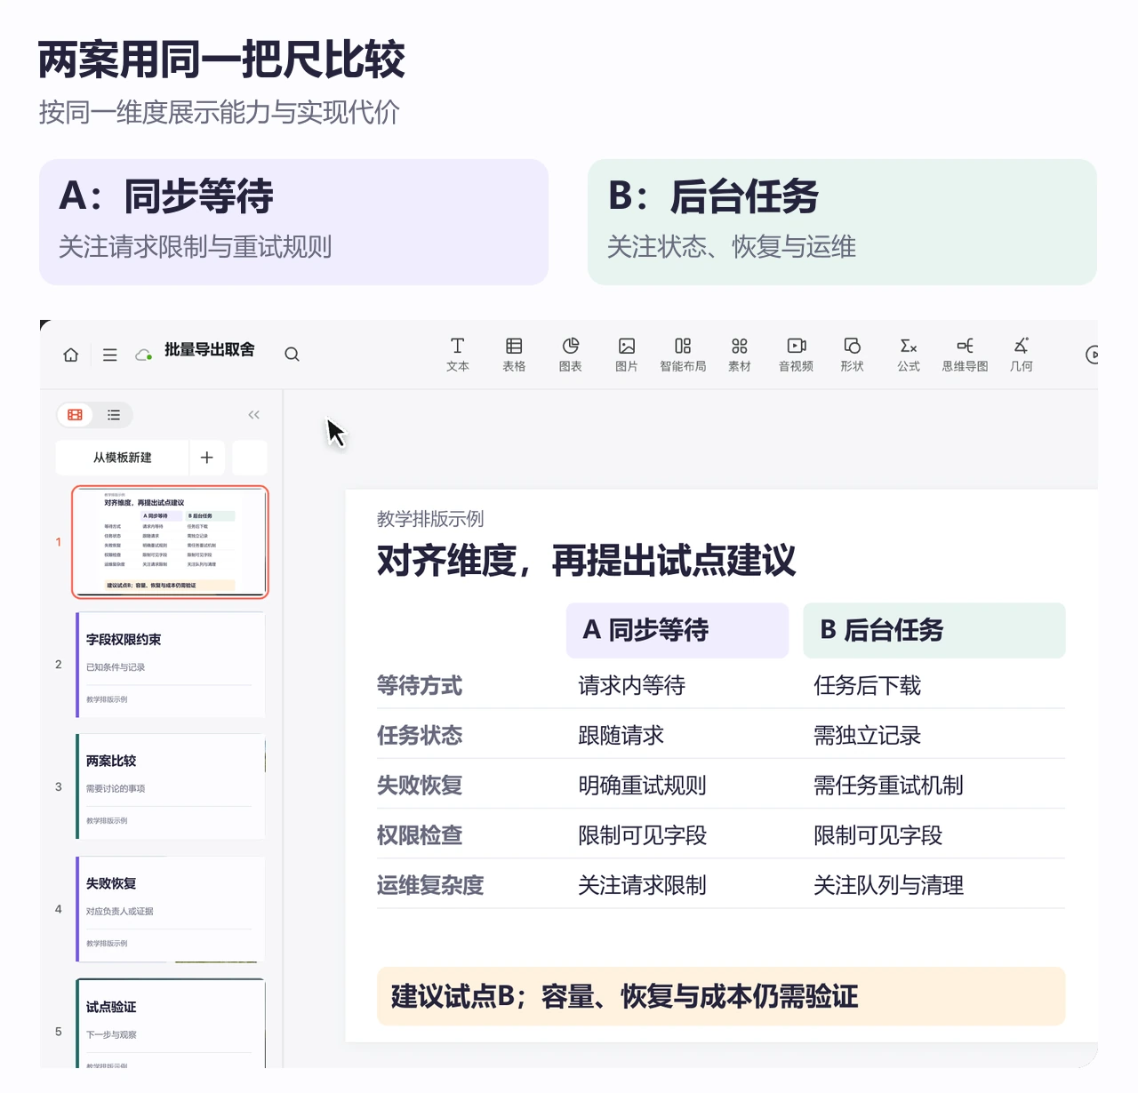The height and width of the screenshot is (1093, 1138).
Task: Collapse the slide panel with double chevron
Action: (x=254, y=415)
